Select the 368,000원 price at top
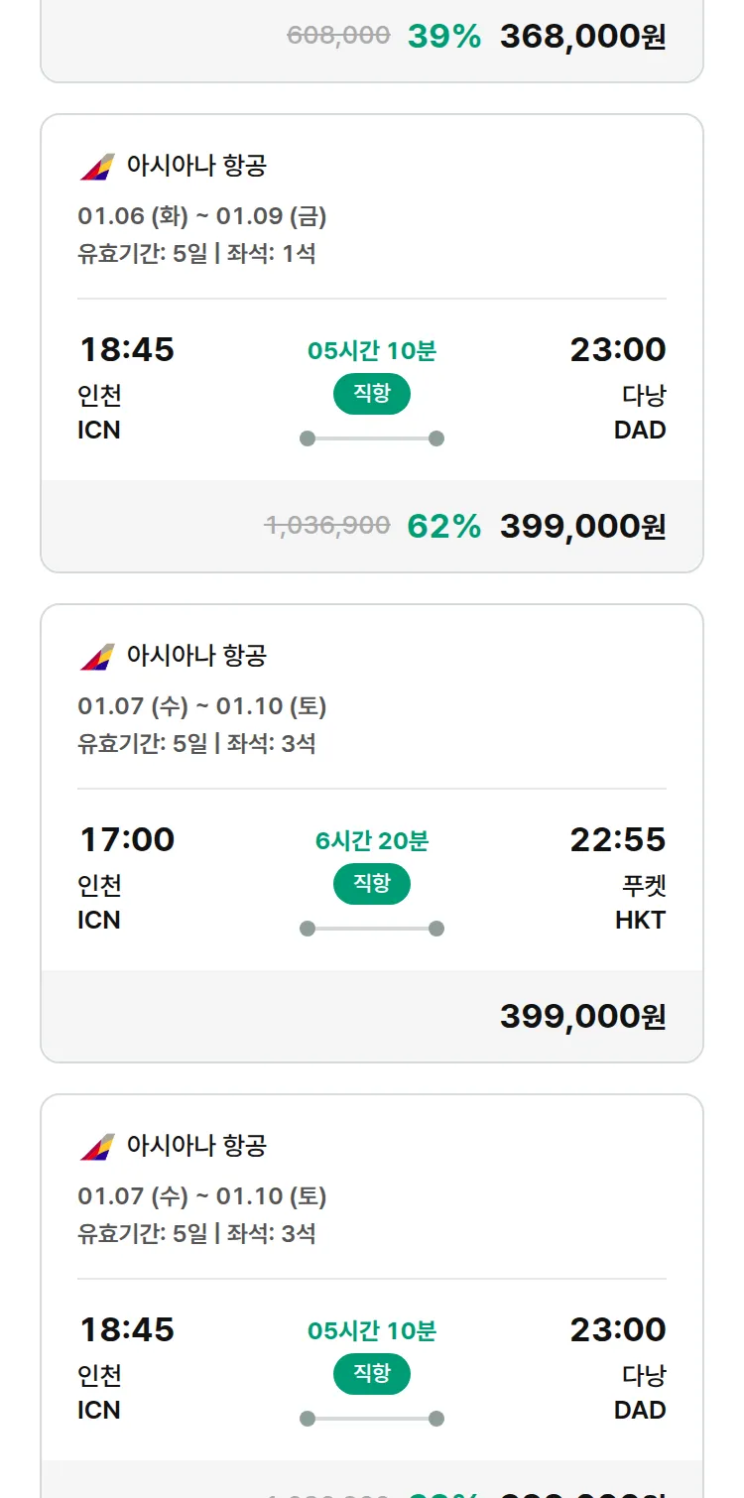This screenshot has height=1498, width=744. click(x=582, y=37)
